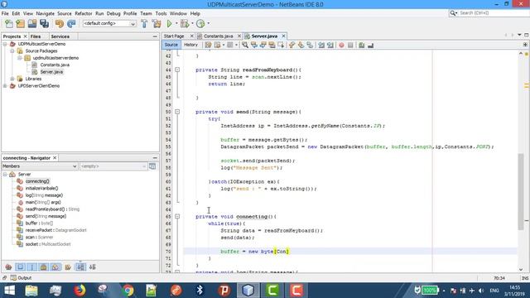The height and width of the screenshot is (298, 530).
Task: Click the Redo arrow icon
Action: (x=71, y=23)
